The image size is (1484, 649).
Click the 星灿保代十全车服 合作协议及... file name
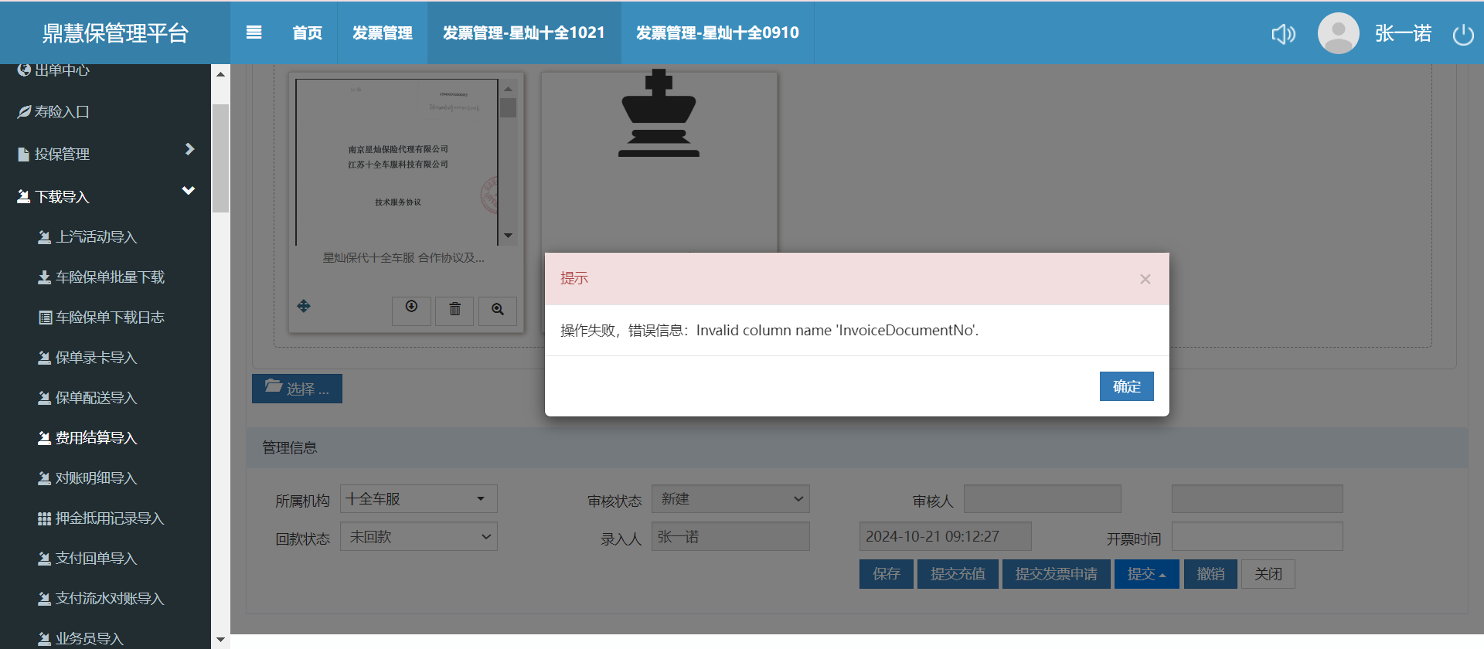[x=403, y=258]
